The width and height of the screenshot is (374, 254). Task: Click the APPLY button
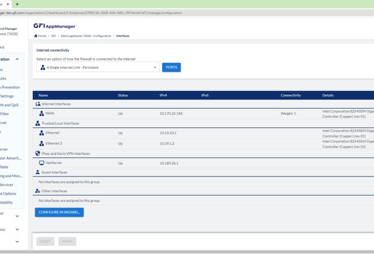click(x=67, y=242)
